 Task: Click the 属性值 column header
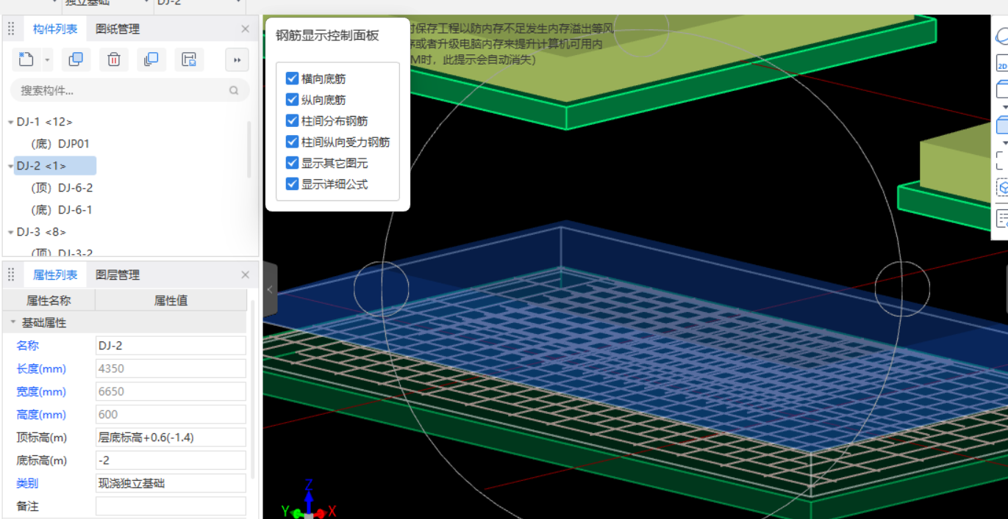tap(171, 300)
